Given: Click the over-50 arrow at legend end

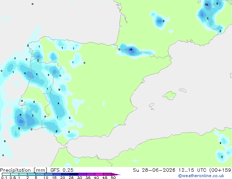Looking at the screenshot, I should click(x=116, y=174).
